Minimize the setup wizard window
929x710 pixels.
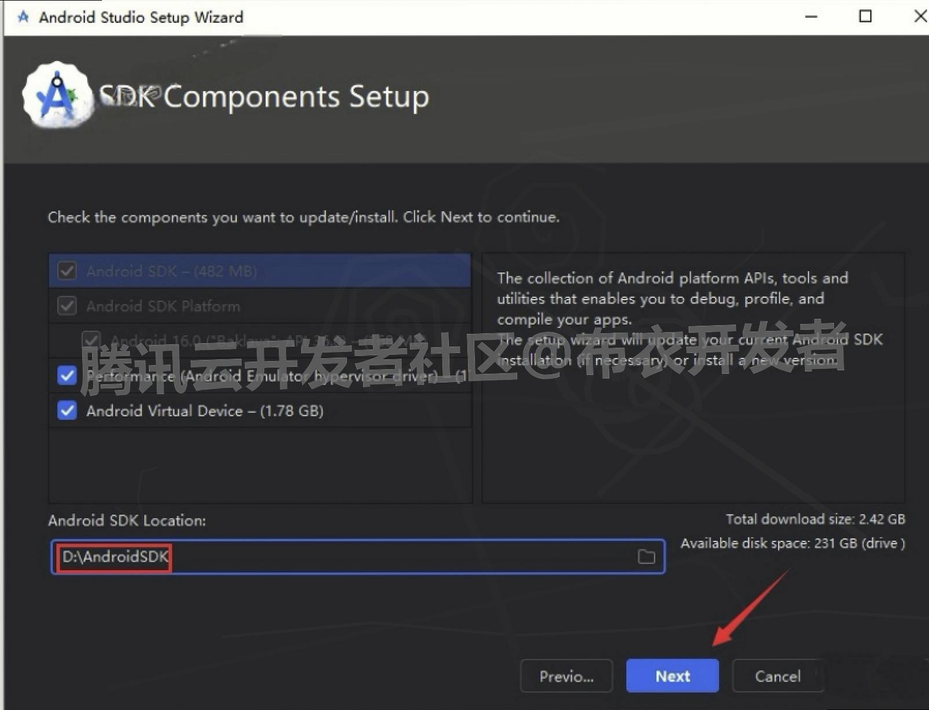coord(810,17)
